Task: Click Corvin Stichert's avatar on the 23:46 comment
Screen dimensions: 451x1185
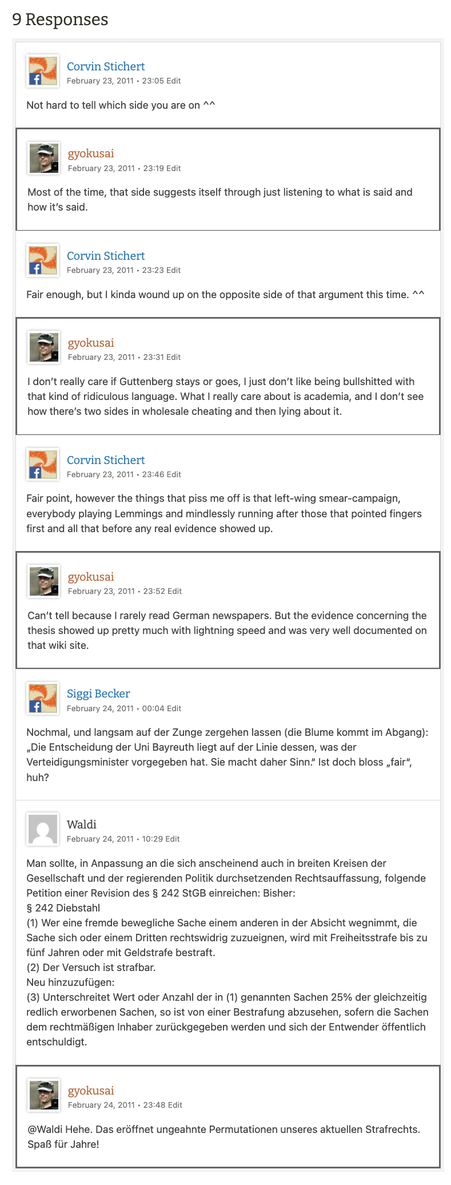Action: coord(43,465)
